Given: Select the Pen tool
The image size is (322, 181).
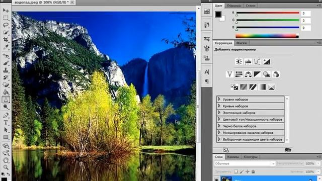Looking at the screenshot, I should (x=6, y=115).
